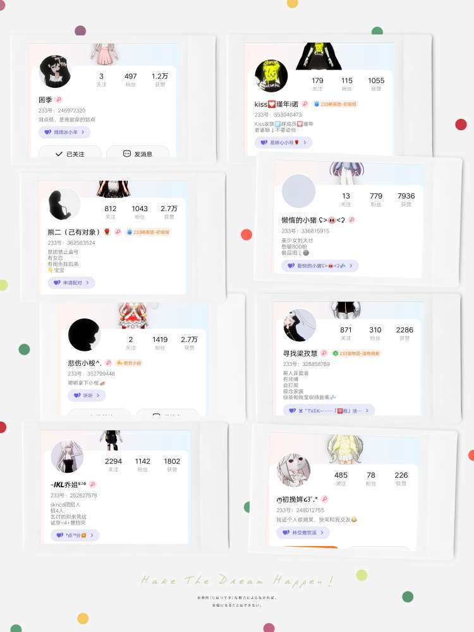Click the pink icon beside -IKL乔姐

point(93,485)
